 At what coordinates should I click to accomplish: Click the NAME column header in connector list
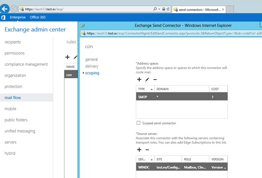click(71, 67)
